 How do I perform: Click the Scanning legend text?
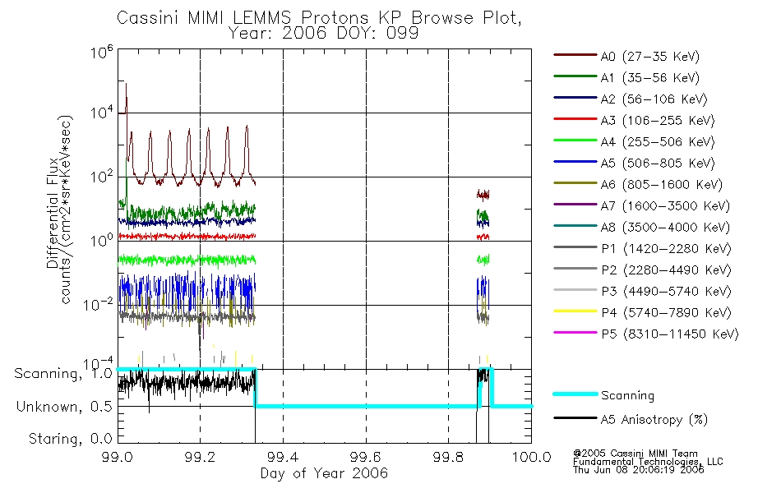pyautogui.click(x=627, y=395)
